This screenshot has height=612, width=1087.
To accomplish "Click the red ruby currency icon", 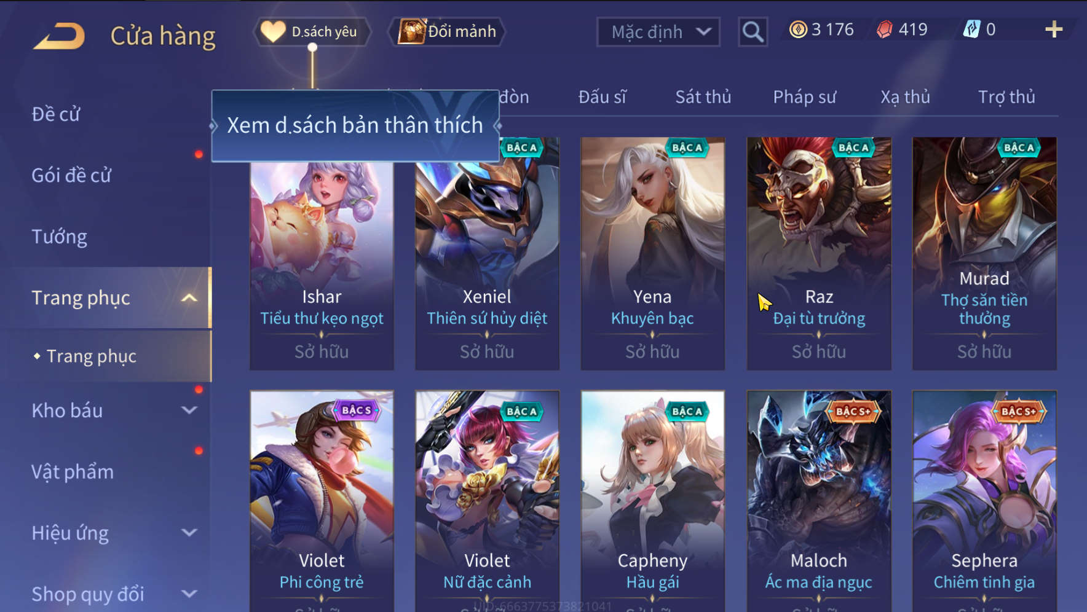I will pyautogui.click(x=885, y=29).
